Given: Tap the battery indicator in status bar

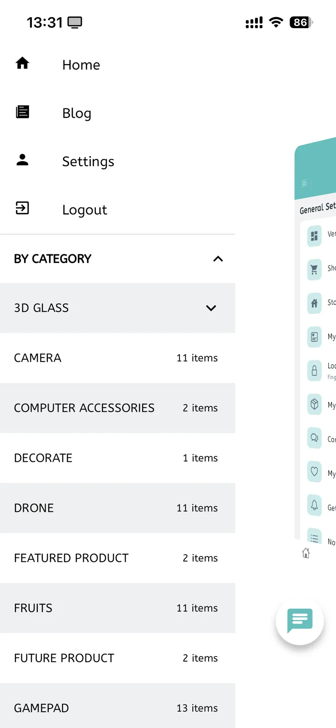Looking at the screenshot, I should click(x=301, y=22).
